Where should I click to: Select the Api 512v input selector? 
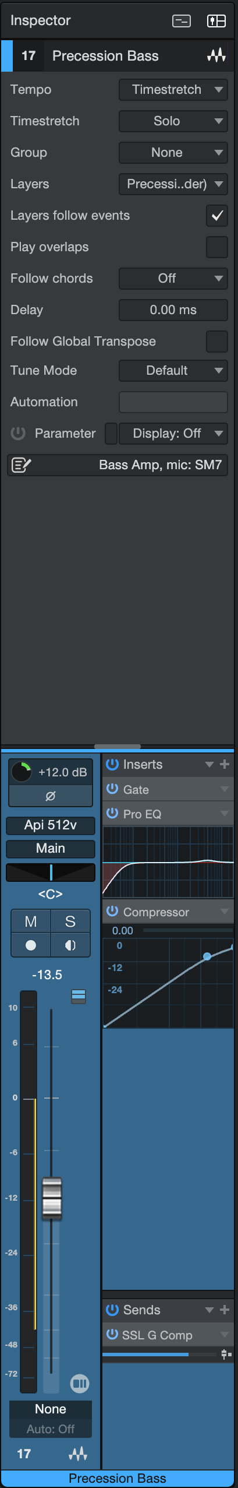(51, 825)
